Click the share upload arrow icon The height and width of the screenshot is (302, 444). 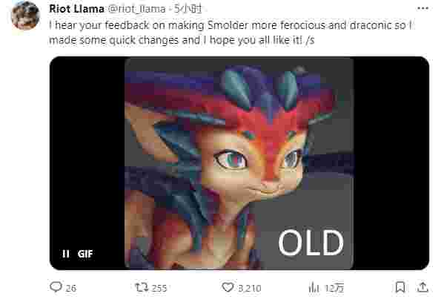point(423,287)
